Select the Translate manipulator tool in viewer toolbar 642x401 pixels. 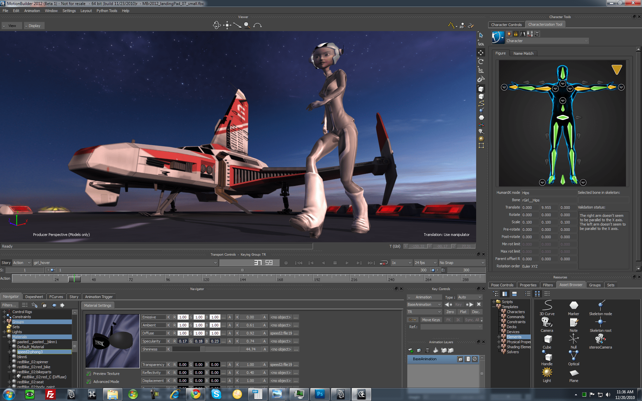(227, 25)
